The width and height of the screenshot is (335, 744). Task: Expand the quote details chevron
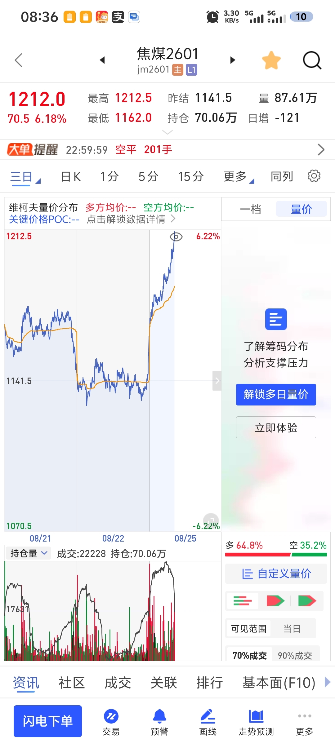(167, 132)
